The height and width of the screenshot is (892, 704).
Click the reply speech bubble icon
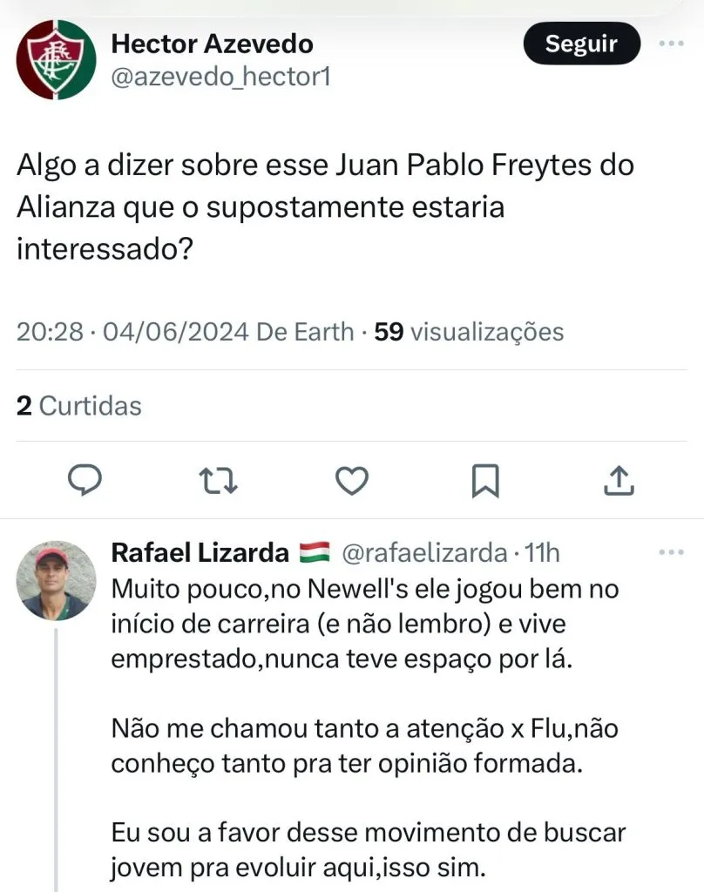coord(85,480)
